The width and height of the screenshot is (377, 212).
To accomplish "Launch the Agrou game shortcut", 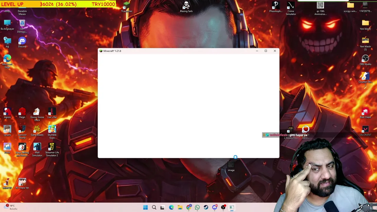I will (x=7, y=113).
